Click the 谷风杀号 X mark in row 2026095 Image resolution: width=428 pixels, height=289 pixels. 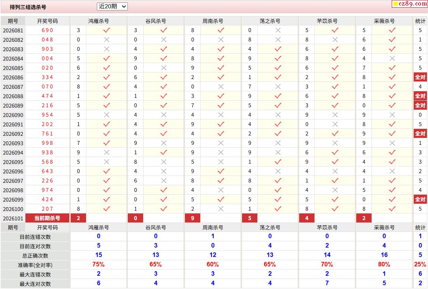coord(164,162)
